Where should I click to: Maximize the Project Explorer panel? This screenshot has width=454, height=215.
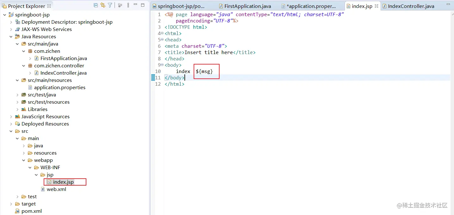click(x=143, y=5)
